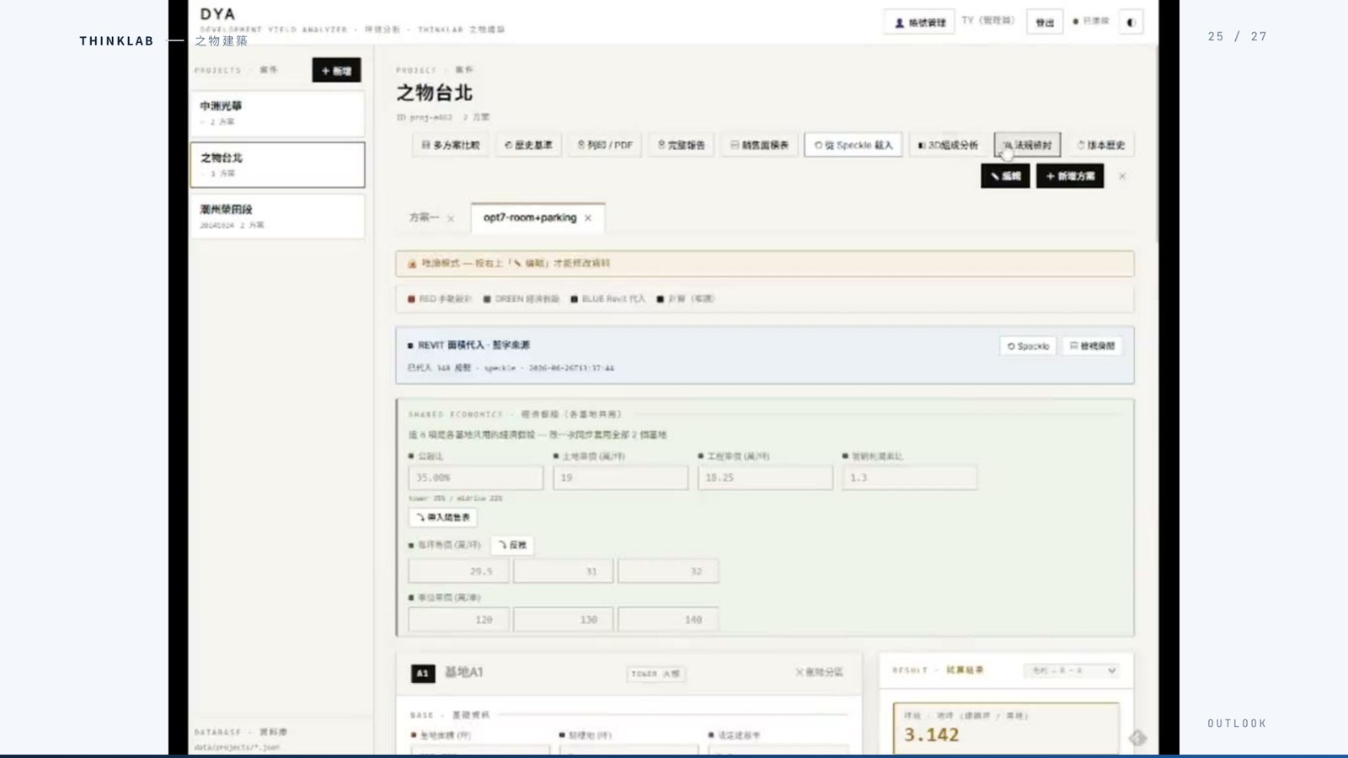1348x758 pixels.
Task: Click the construction cost field showing 18.25
Action: click(766, 478)
